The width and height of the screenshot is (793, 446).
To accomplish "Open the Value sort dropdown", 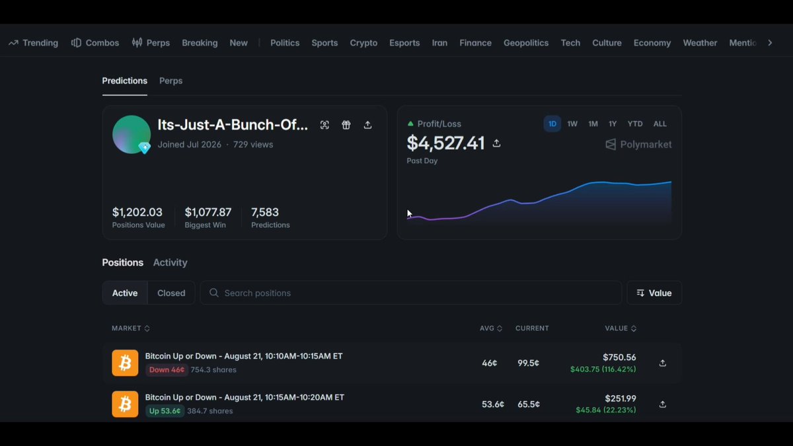I will click(654, 293).
